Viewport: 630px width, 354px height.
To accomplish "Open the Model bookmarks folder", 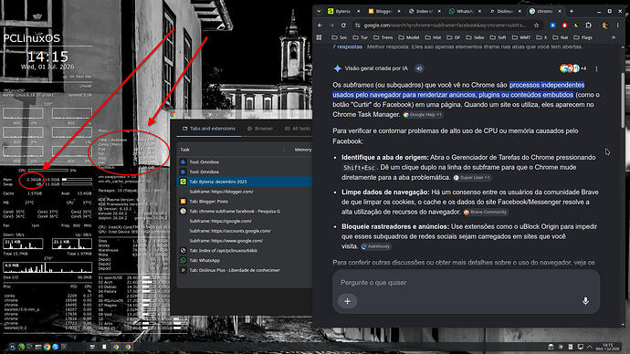I will (x=409, y=37).
